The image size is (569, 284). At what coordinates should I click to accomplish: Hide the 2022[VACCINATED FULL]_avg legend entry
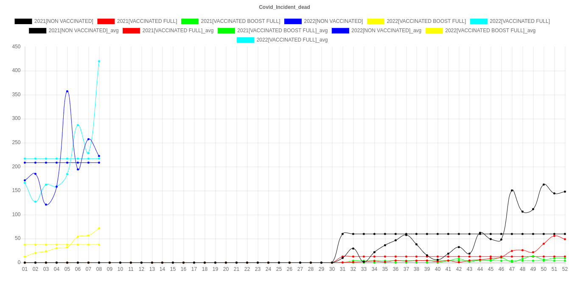pyautogui.click(x=292, y=40)
